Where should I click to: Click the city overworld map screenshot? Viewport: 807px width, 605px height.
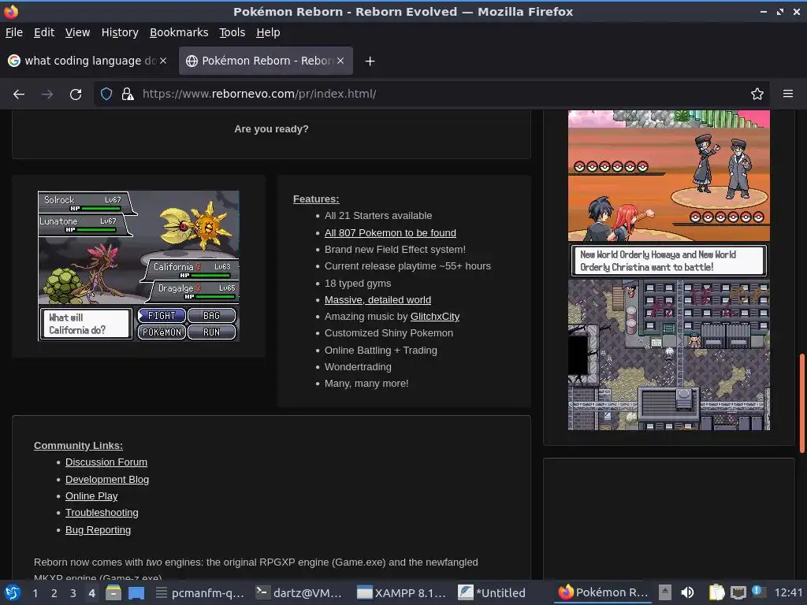click(669, 354)
